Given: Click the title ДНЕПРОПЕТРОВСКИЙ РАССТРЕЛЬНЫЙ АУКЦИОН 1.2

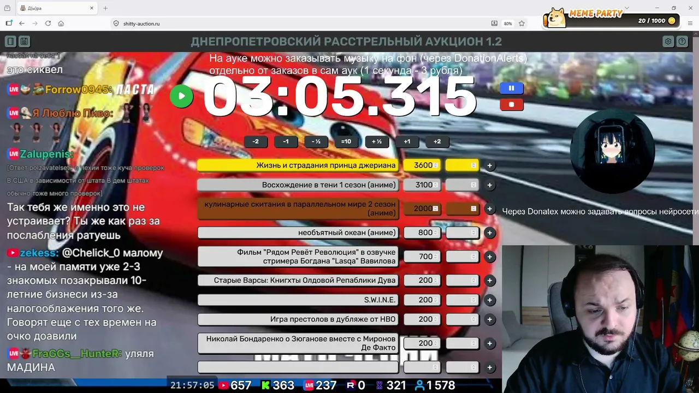Looking at the screenshot, I should [346, 41].
